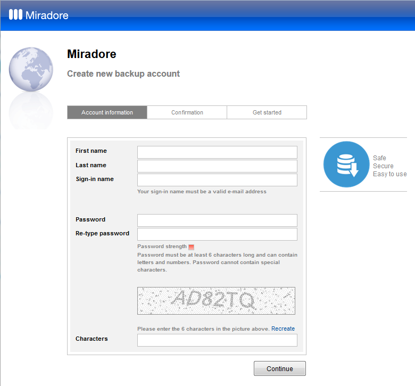Click the red password strength indicator
415x386 pixels.
pyautogui.click(x=192, y=247)
